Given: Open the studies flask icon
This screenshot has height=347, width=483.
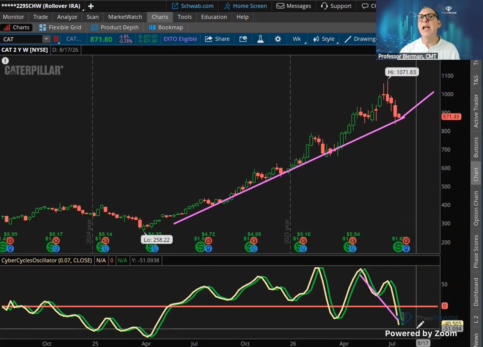Looking at the screenshot, I should (x=260, y=39).
